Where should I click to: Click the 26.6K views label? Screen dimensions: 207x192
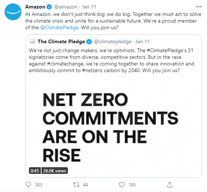55,171
